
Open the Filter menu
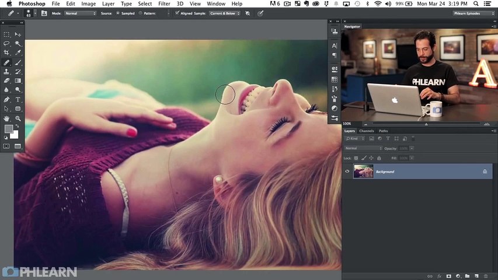click(164, 4)
